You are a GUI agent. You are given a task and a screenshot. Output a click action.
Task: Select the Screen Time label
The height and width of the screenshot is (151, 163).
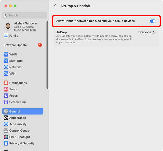(18, 102)
